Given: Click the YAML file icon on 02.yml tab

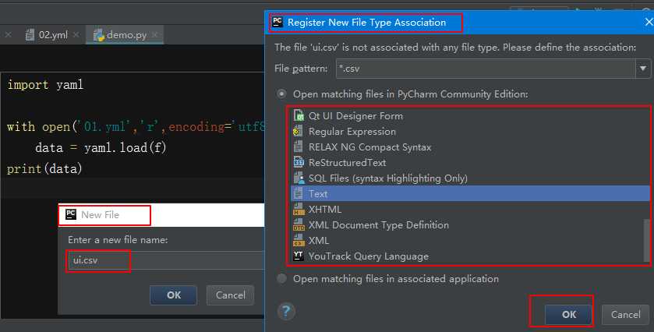Looking at the screenshot, I should point(30,35).
